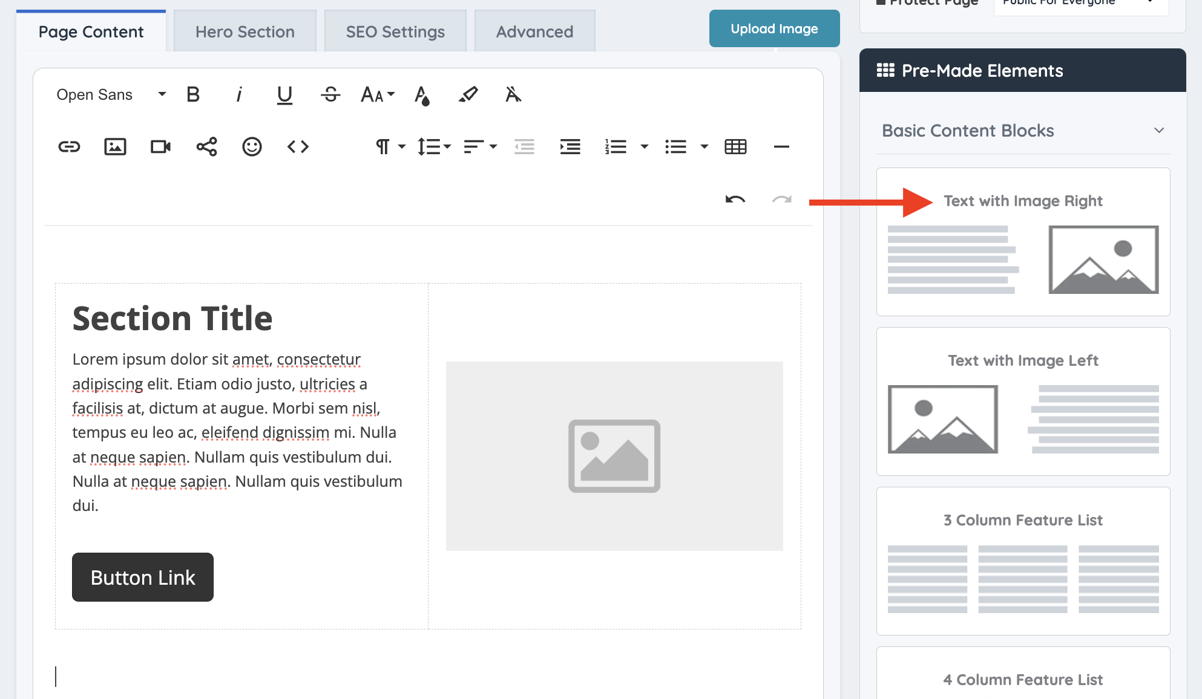Switch to code view
1202x699 pixels.
tap(298, 147)
